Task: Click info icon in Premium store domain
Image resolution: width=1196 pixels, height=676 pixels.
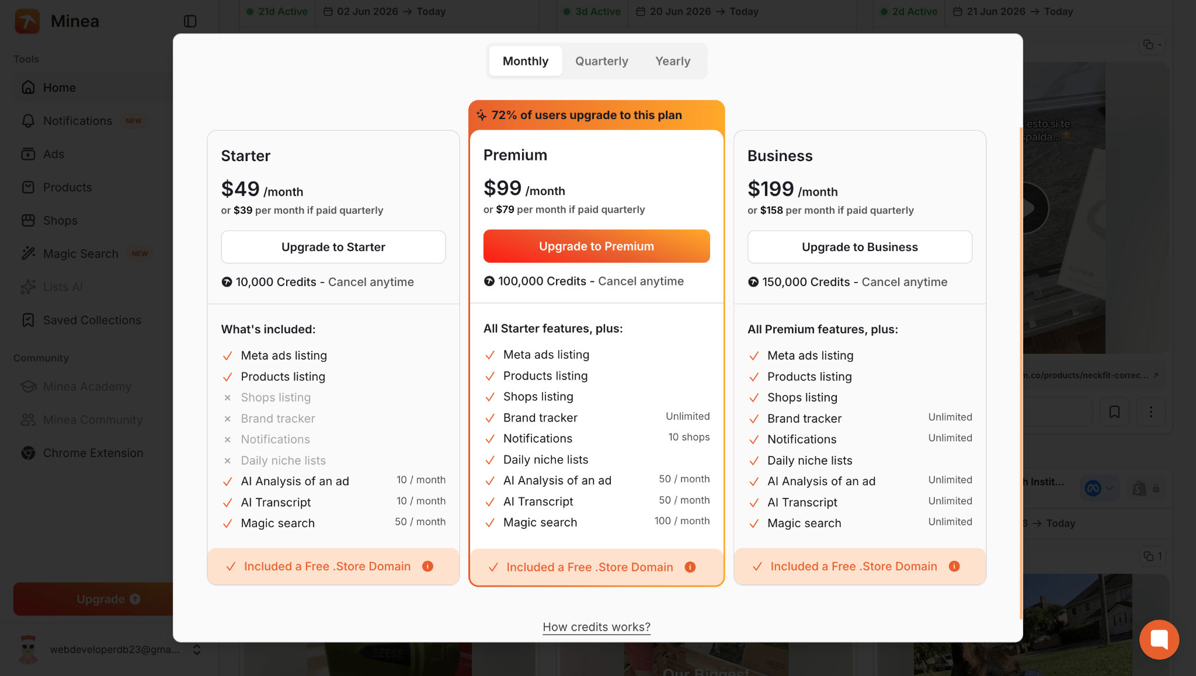Action: [690, 567]
